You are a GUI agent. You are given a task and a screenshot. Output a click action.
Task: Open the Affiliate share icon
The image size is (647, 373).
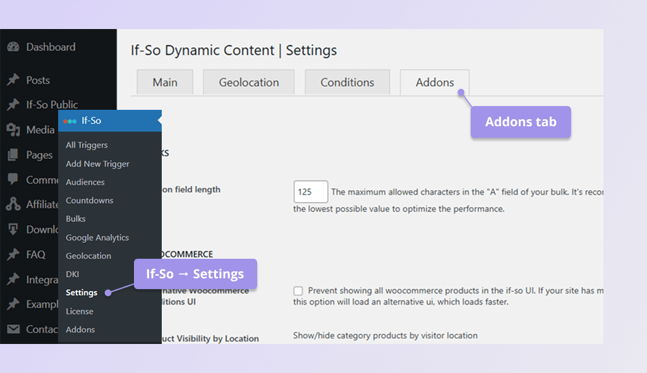[x=15, y=204]
